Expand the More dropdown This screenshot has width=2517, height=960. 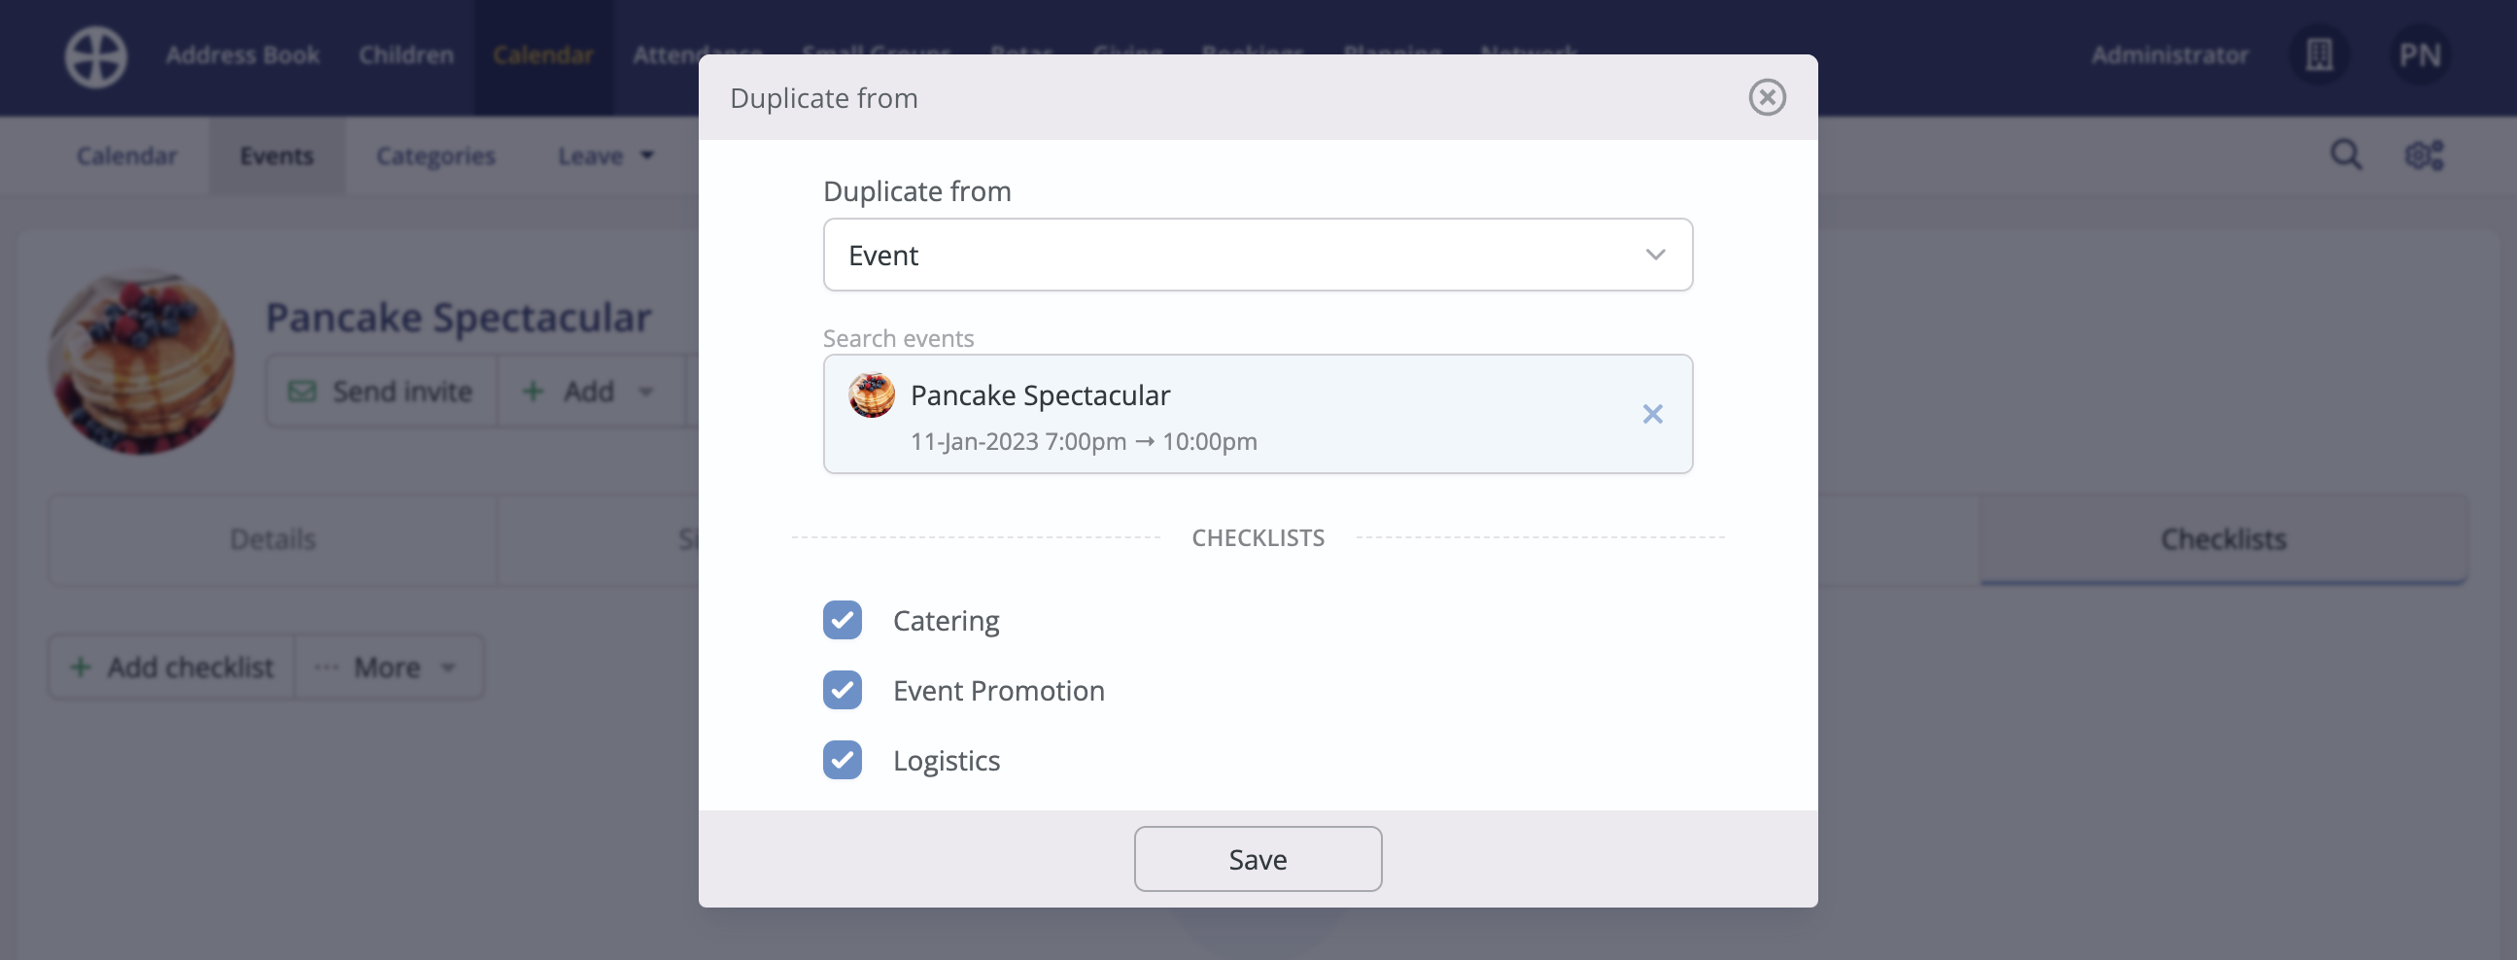tap(389, 667)
